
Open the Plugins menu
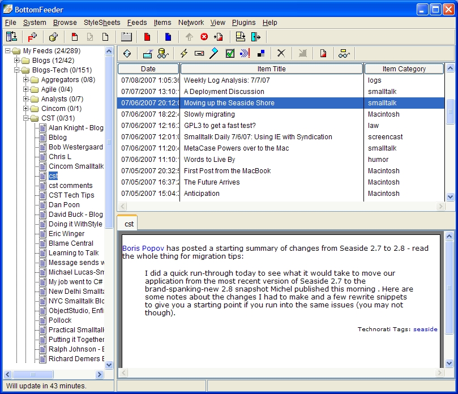243,23
